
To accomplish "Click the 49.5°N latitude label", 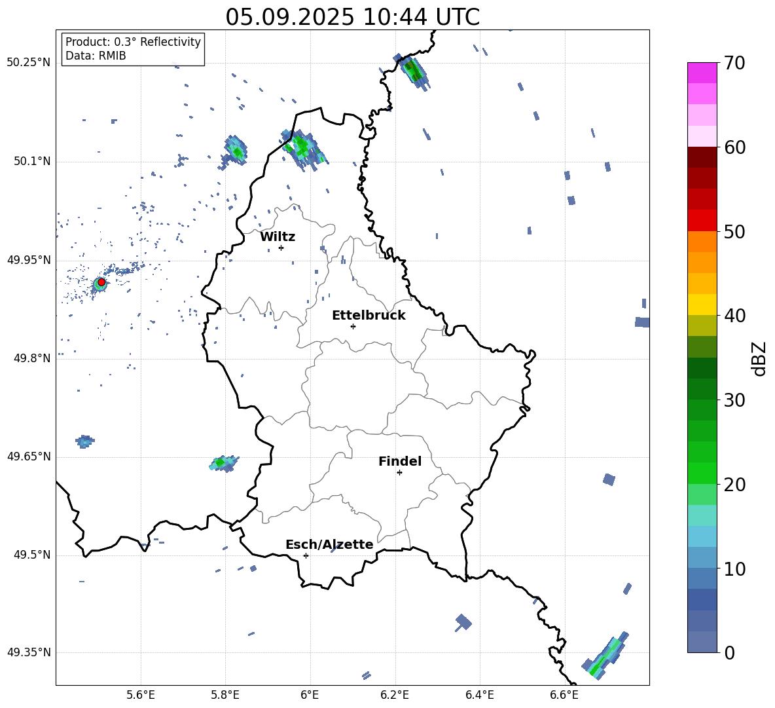I will pos(32,555).
